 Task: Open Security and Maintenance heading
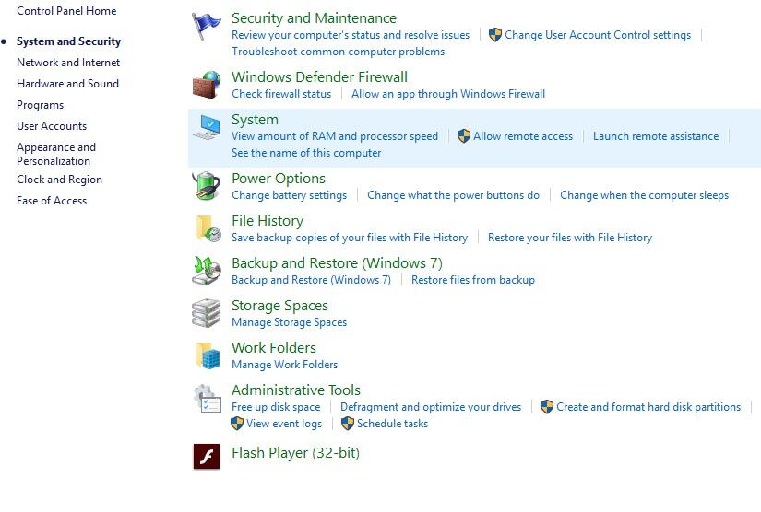tap(314, 17)
